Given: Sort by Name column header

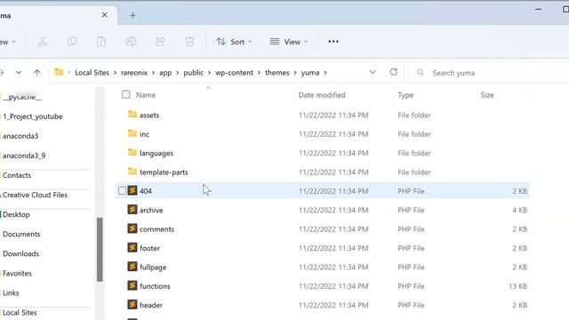Looking at the screenshot, I should point(146,95).
